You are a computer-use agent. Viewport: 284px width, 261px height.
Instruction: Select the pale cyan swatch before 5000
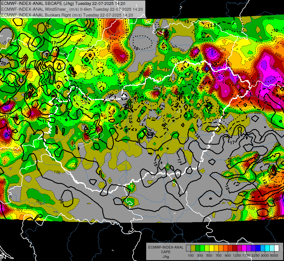(272, 248)
